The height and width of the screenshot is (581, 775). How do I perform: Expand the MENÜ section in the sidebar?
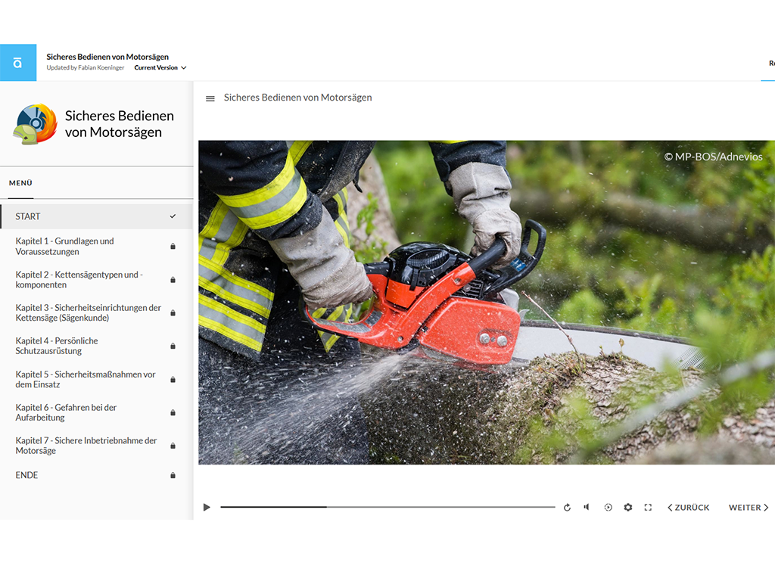pos(20,182)
